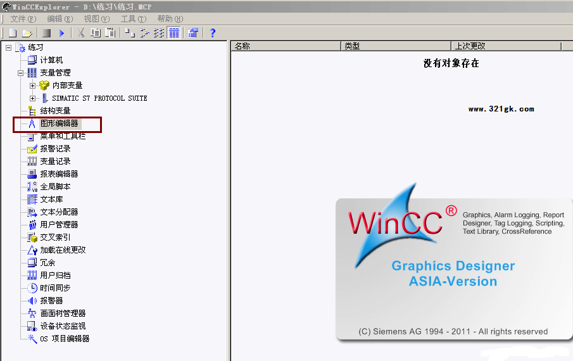Image resolution: width=573 pixels, height=361 pixels.
Task: Click the 报警记录 envelope icon
Action: [x=32, y=149]
